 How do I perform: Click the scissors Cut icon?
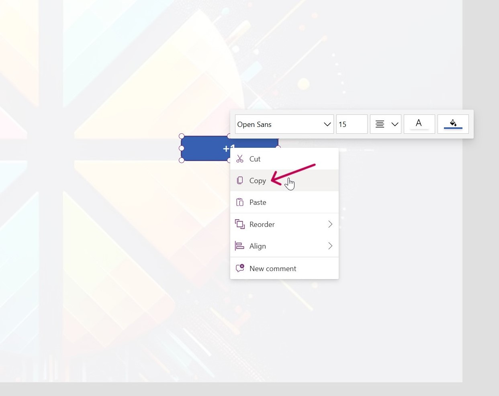[240, 159]
